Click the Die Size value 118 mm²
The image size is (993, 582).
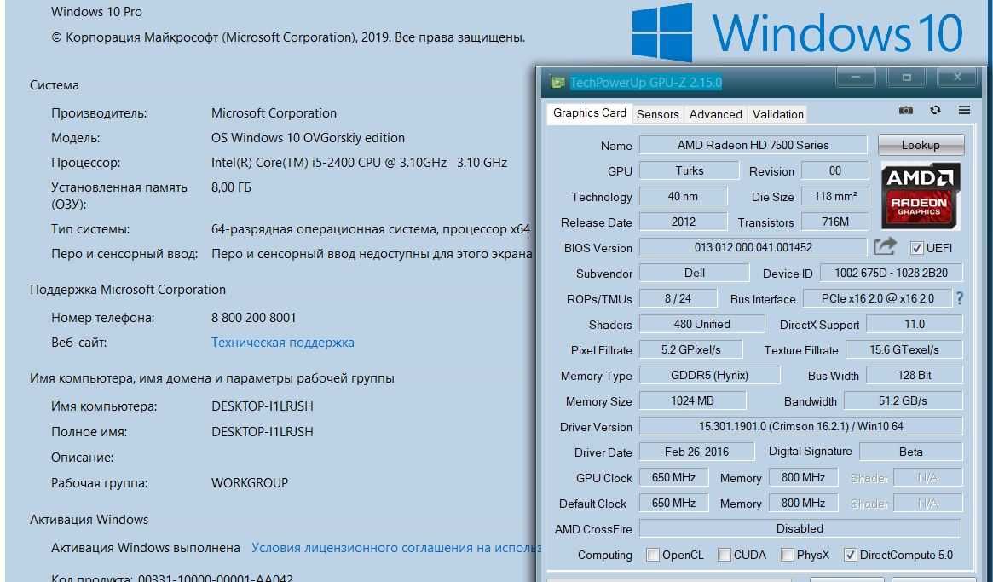click(x=834, y=196)
